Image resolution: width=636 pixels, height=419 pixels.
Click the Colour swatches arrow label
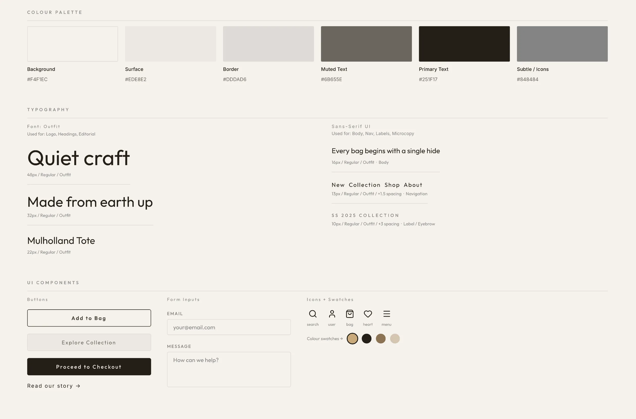pyautogui.click(x=324, y=338)
